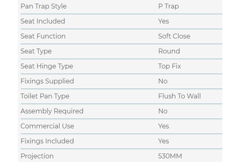
Task: Click the "Seat Hinge Type" label
Action: [47, 66]
